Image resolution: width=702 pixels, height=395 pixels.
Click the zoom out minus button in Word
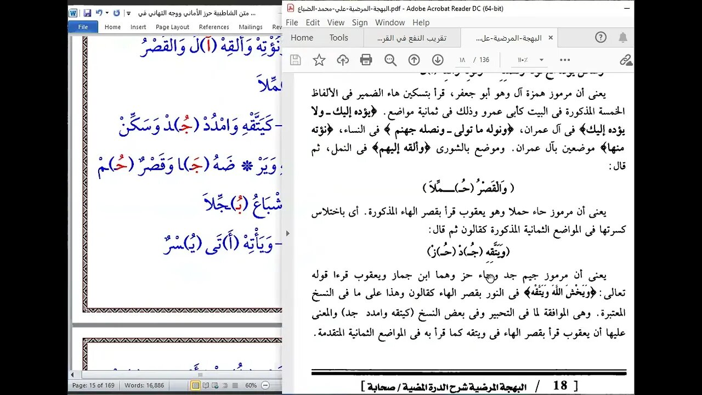tap(266, 386)
